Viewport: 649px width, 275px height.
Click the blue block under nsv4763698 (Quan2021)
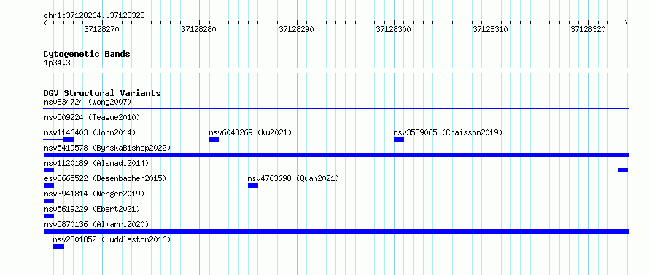[253, 186]
